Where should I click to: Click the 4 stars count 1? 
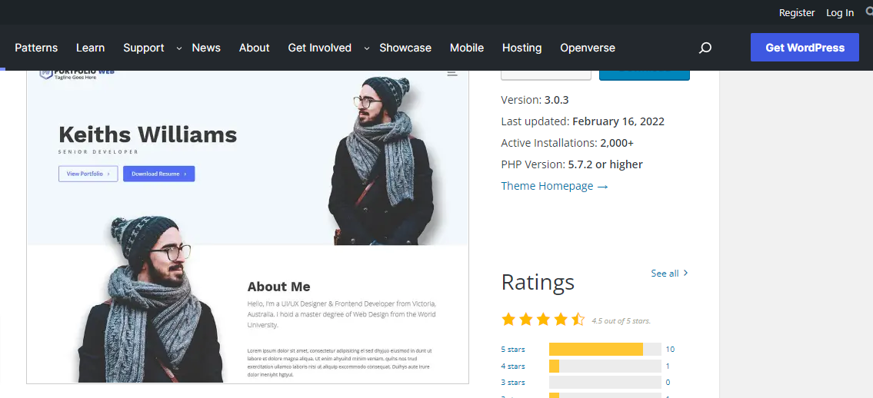668,366
